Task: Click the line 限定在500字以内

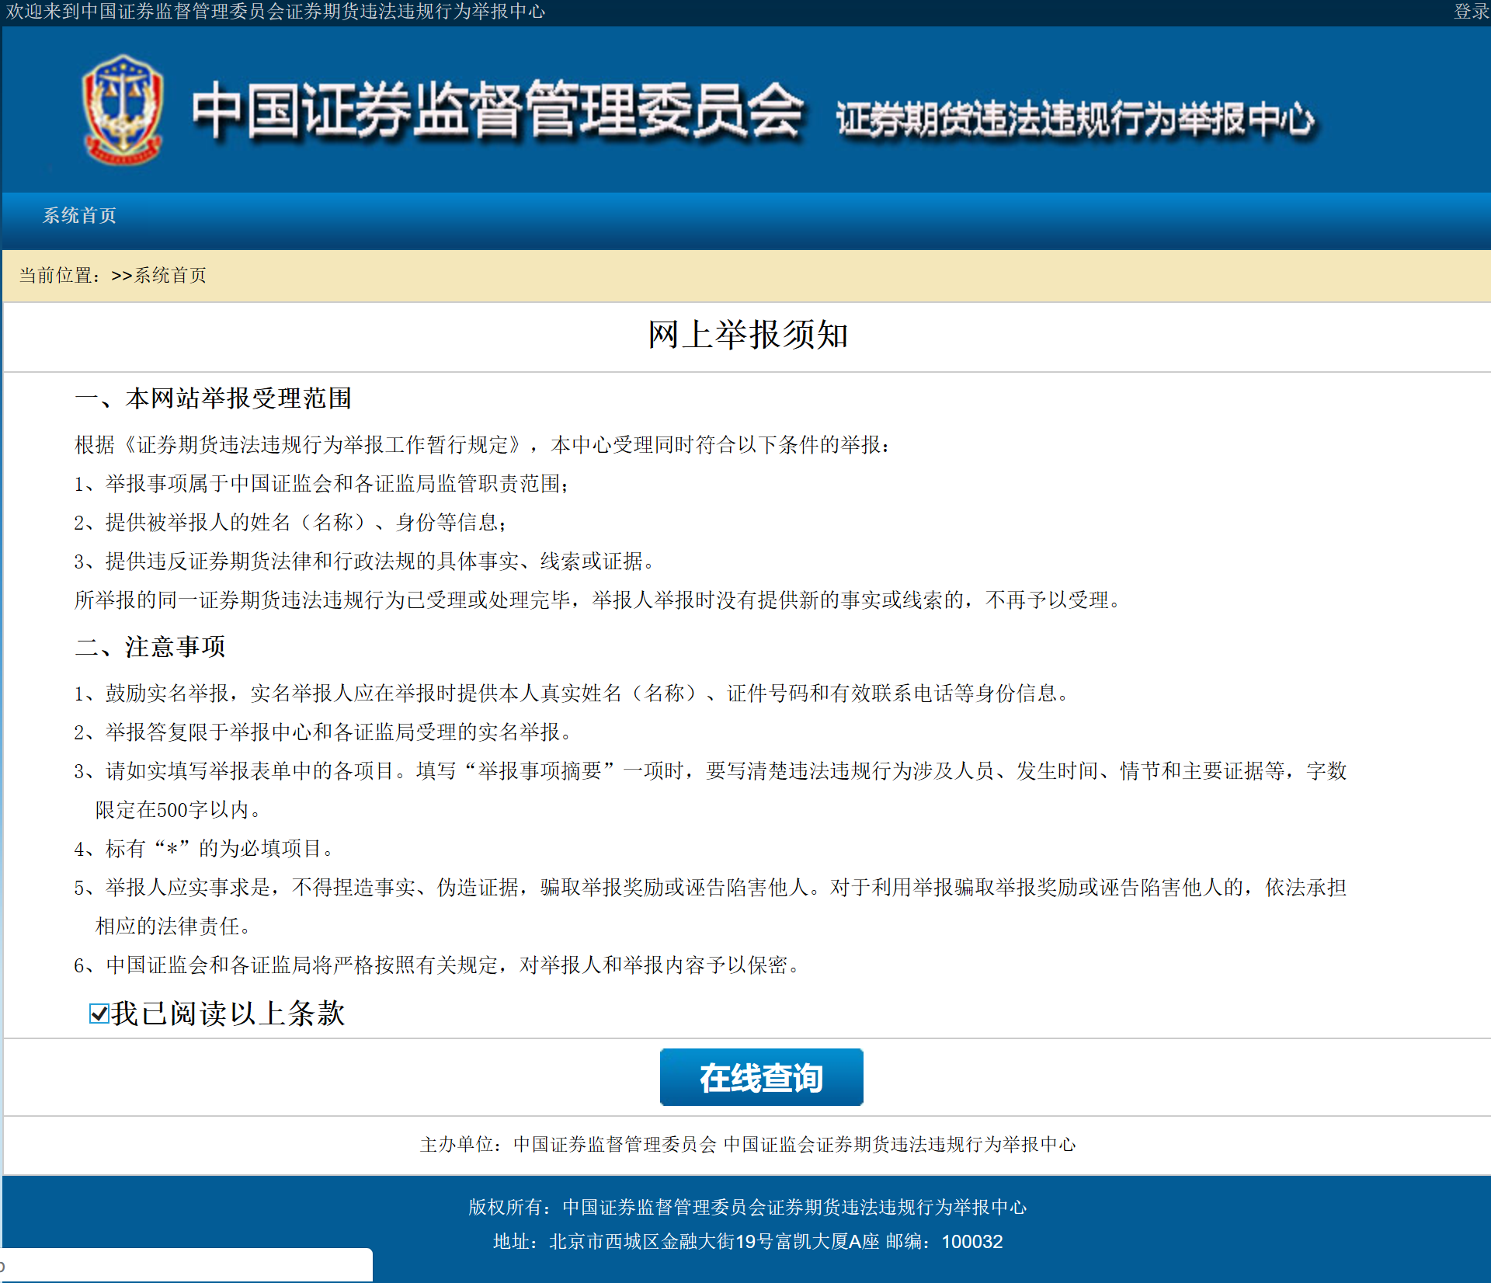Action: 180,810
